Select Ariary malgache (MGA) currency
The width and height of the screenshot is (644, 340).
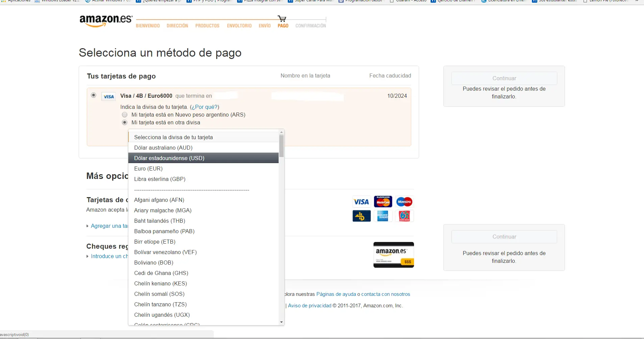[203, 210]
